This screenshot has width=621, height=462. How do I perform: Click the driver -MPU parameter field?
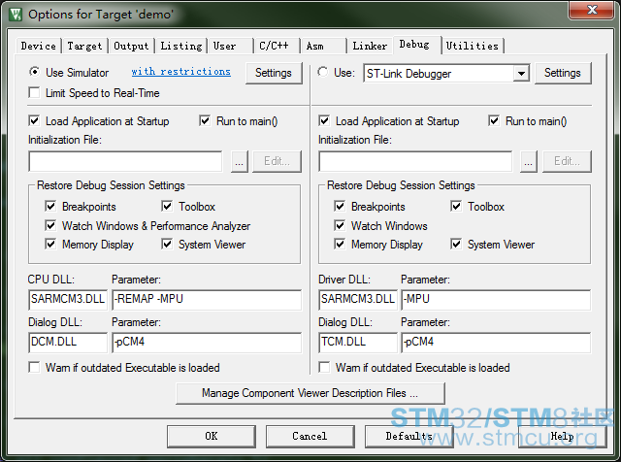(x=496, y=300)
